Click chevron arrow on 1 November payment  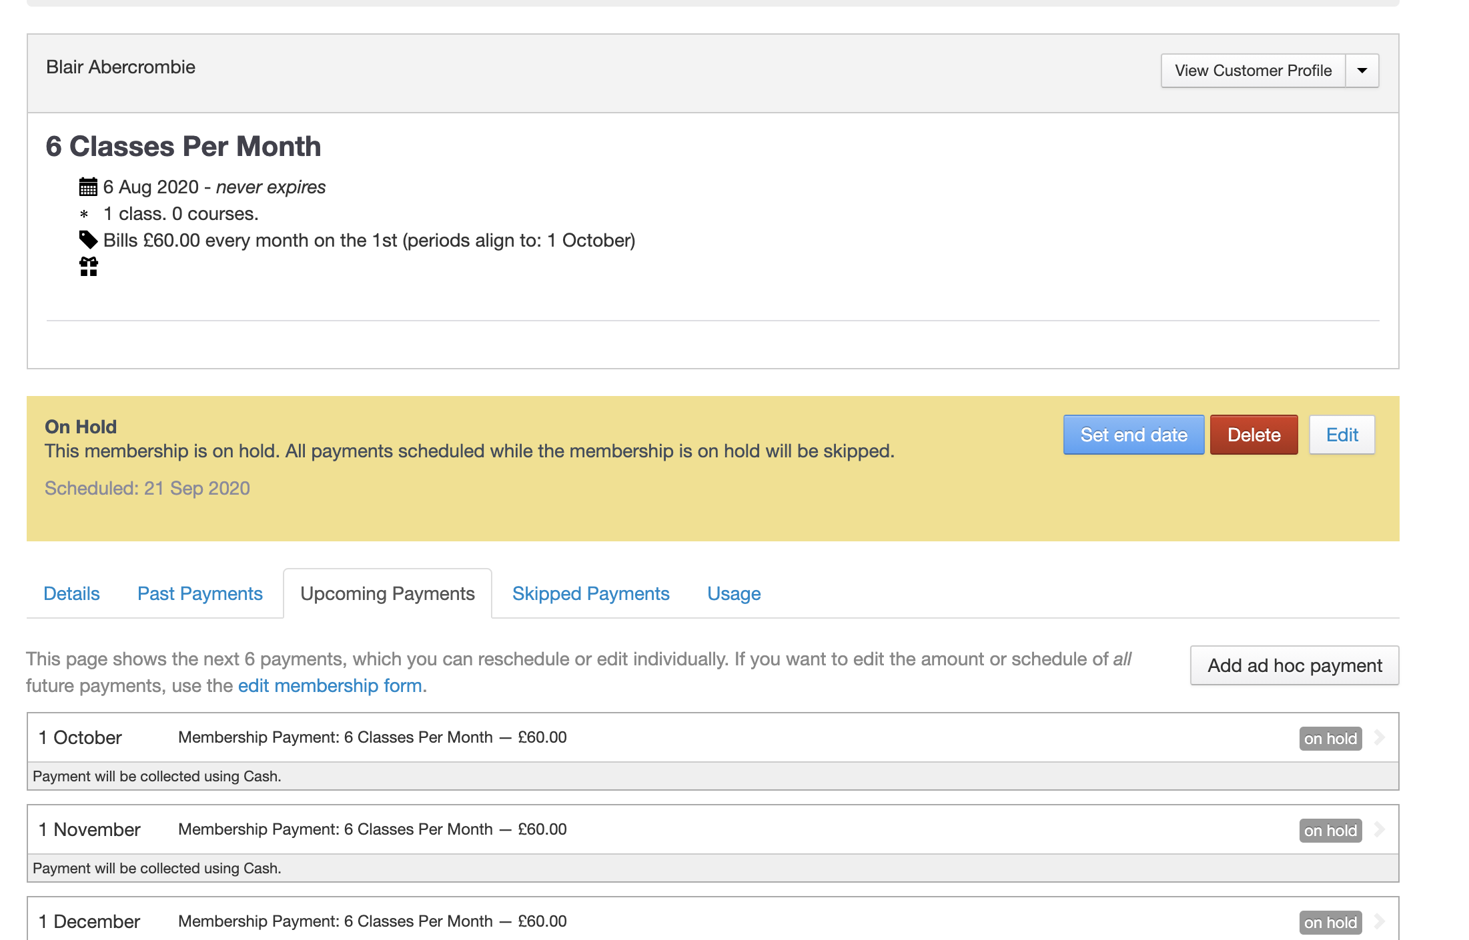(1380, 829)
